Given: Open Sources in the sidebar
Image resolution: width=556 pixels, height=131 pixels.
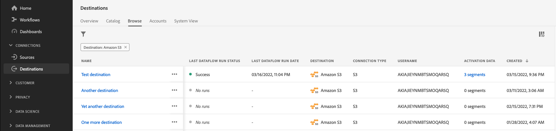Looking at the screenshot, I should 27,57.
